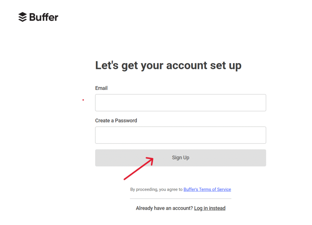The height and width of the screenshot is (225, 312).
Task: Click the Email field label
Action: click(x=101, y=88)
